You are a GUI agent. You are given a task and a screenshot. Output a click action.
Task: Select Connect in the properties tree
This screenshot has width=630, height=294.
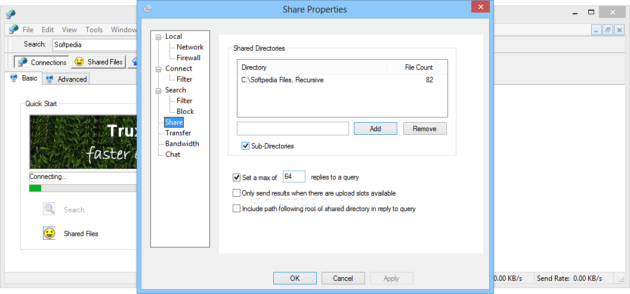point(179,69)
